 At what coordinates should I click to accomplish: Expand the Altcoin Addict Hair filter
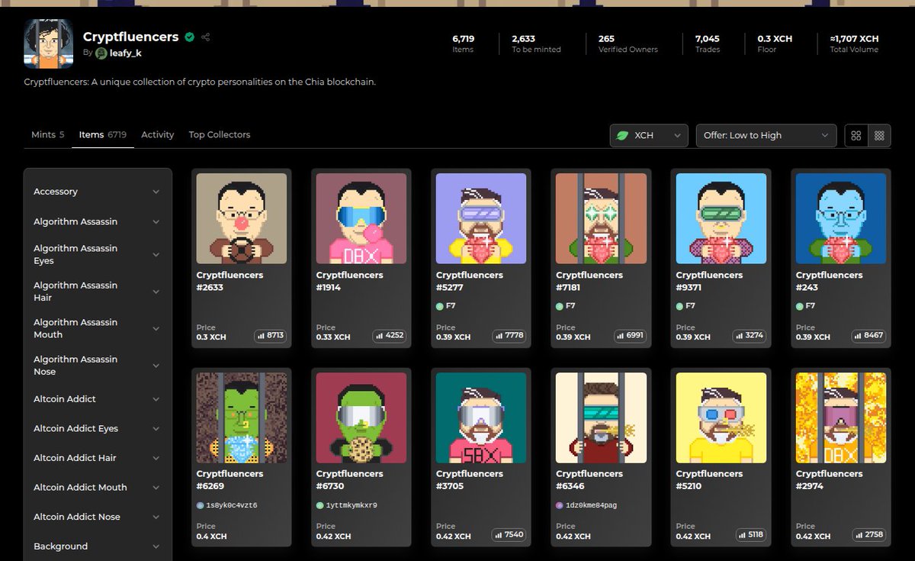pyautogui.click(x=98, y=458)
